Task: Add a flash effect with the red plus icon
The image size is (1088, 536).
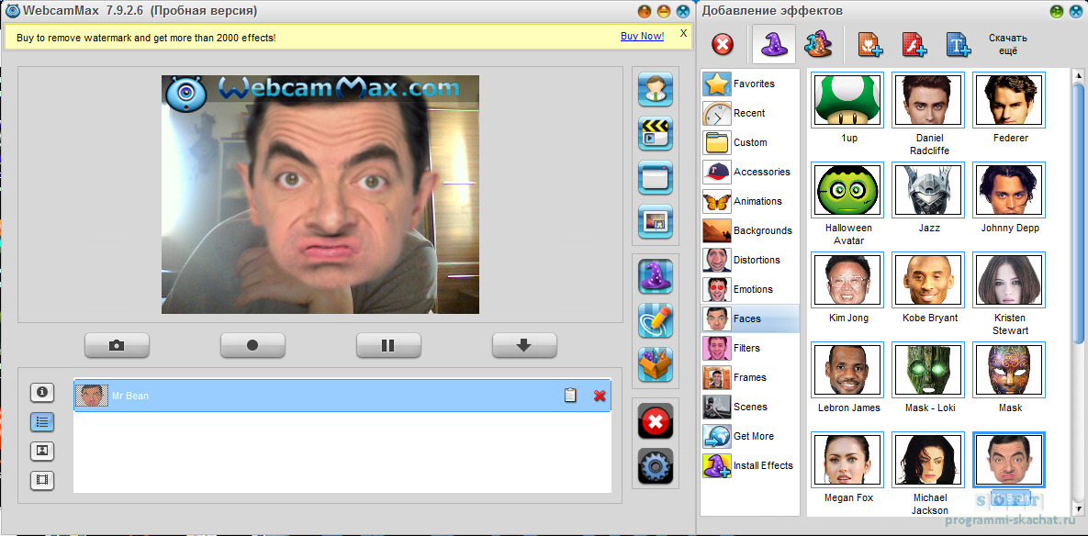Action: coord(914,45)
